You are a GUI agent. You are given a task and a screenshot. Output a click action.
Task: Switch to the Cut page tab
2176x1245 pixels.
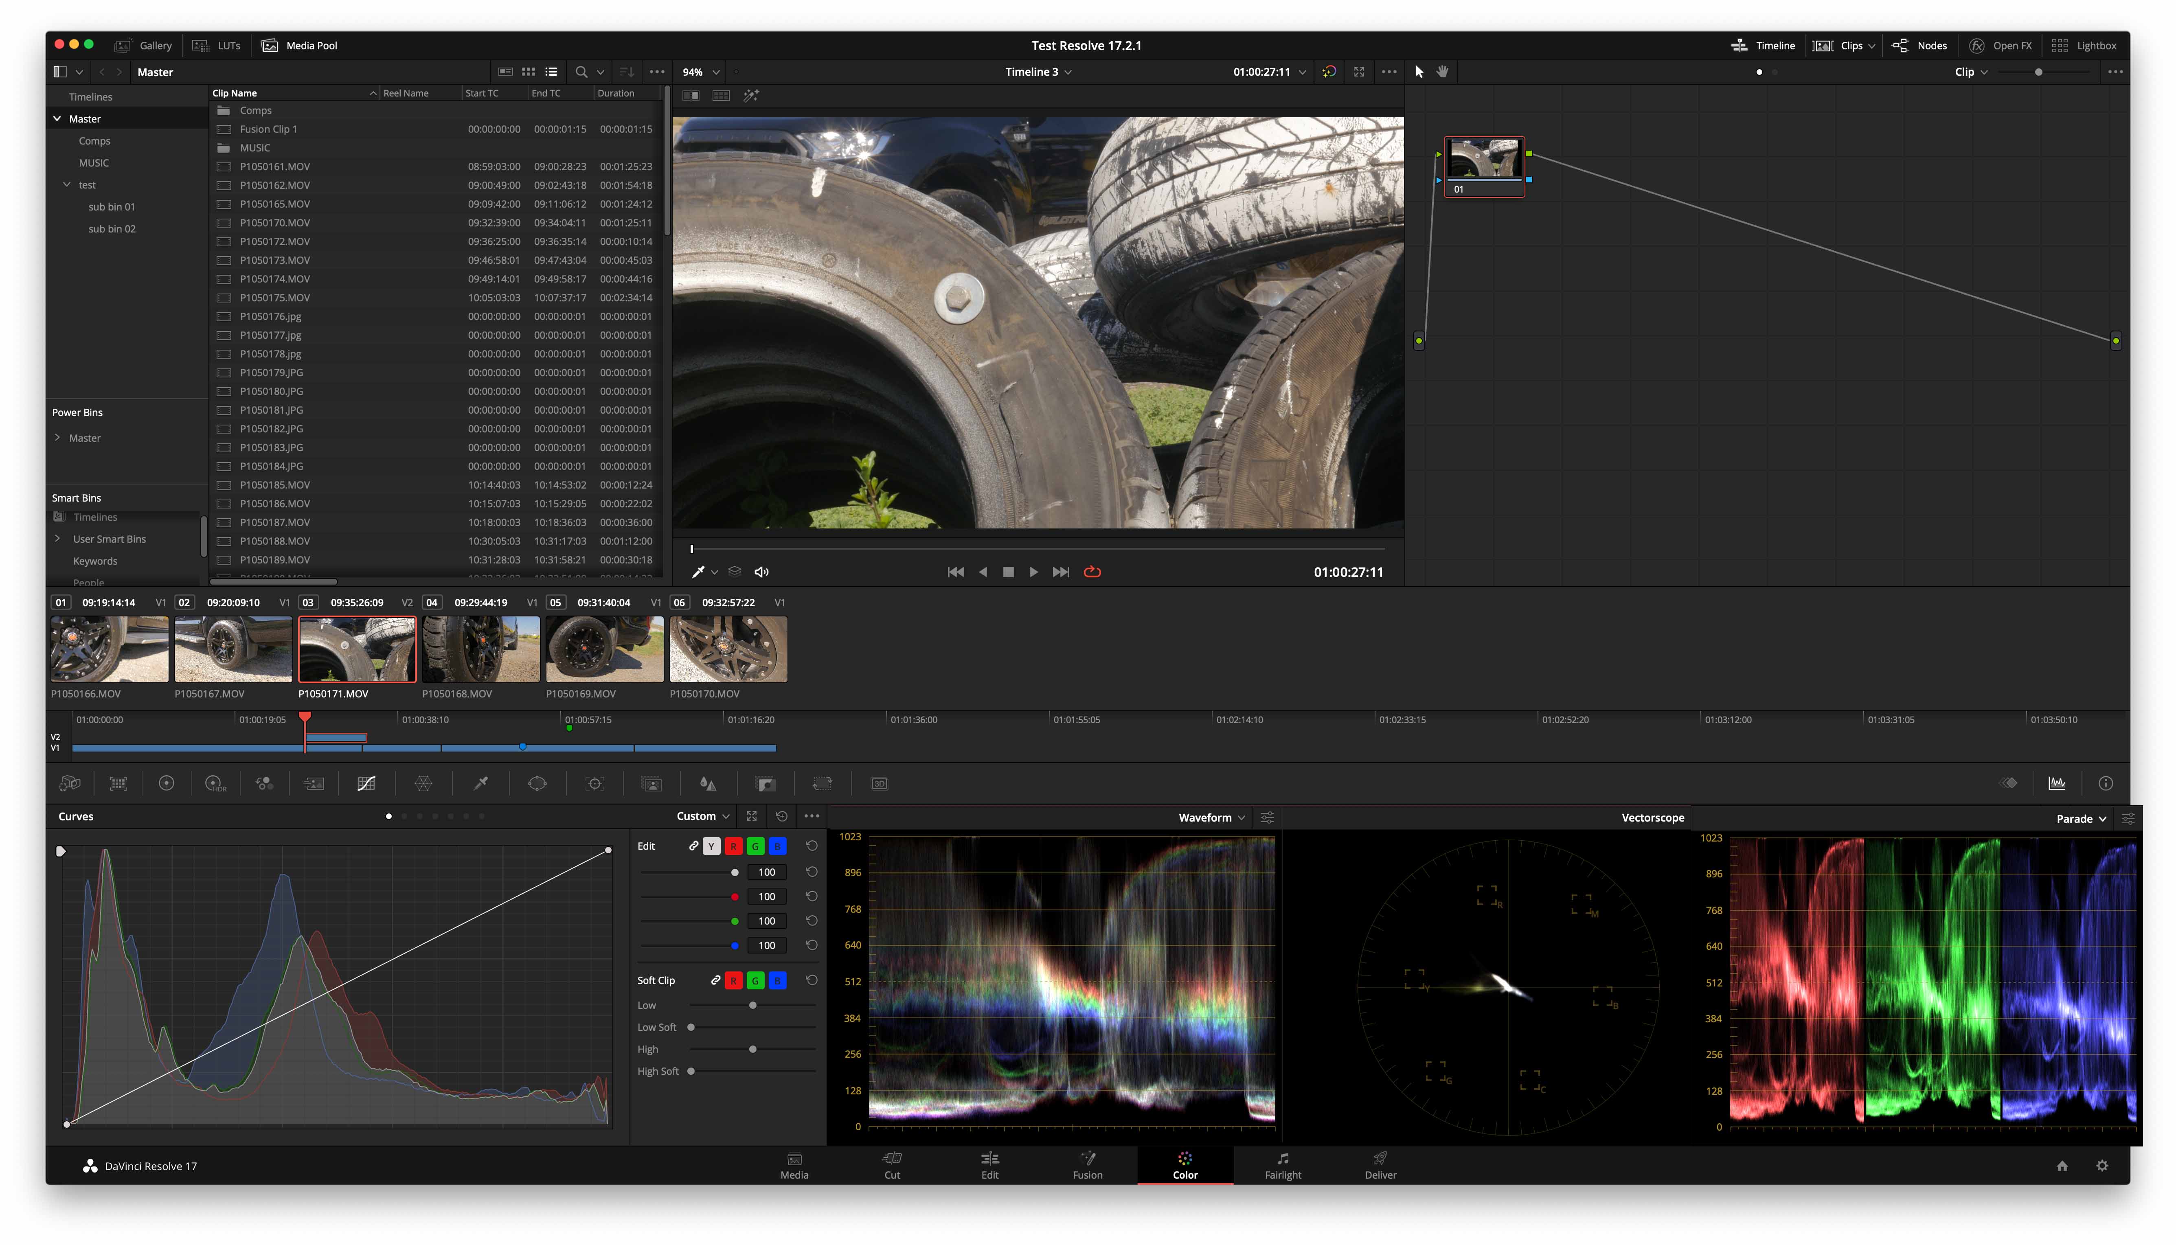pyautogui.click(x=892, y=1166)
